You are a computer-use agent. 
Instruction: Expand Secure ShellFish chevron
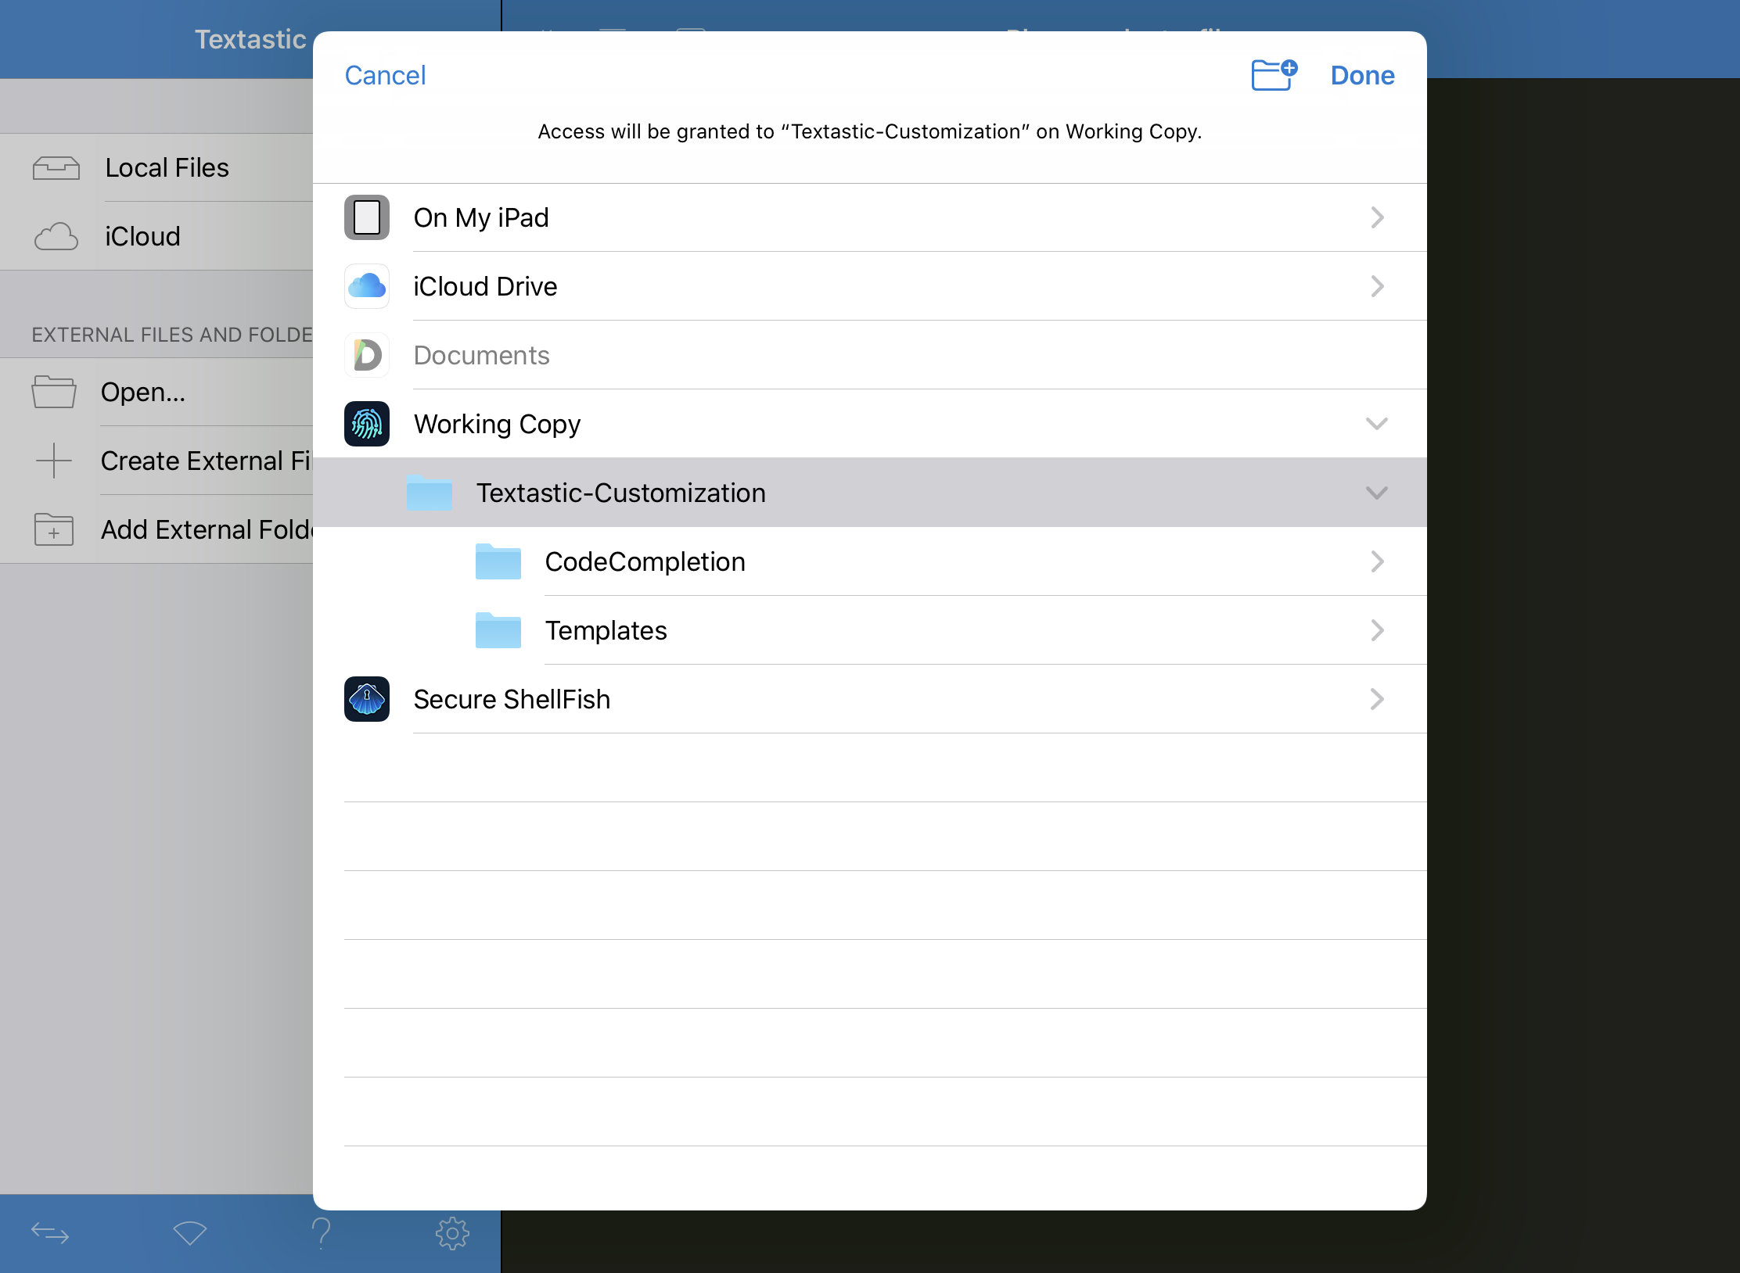(1377, 699)
